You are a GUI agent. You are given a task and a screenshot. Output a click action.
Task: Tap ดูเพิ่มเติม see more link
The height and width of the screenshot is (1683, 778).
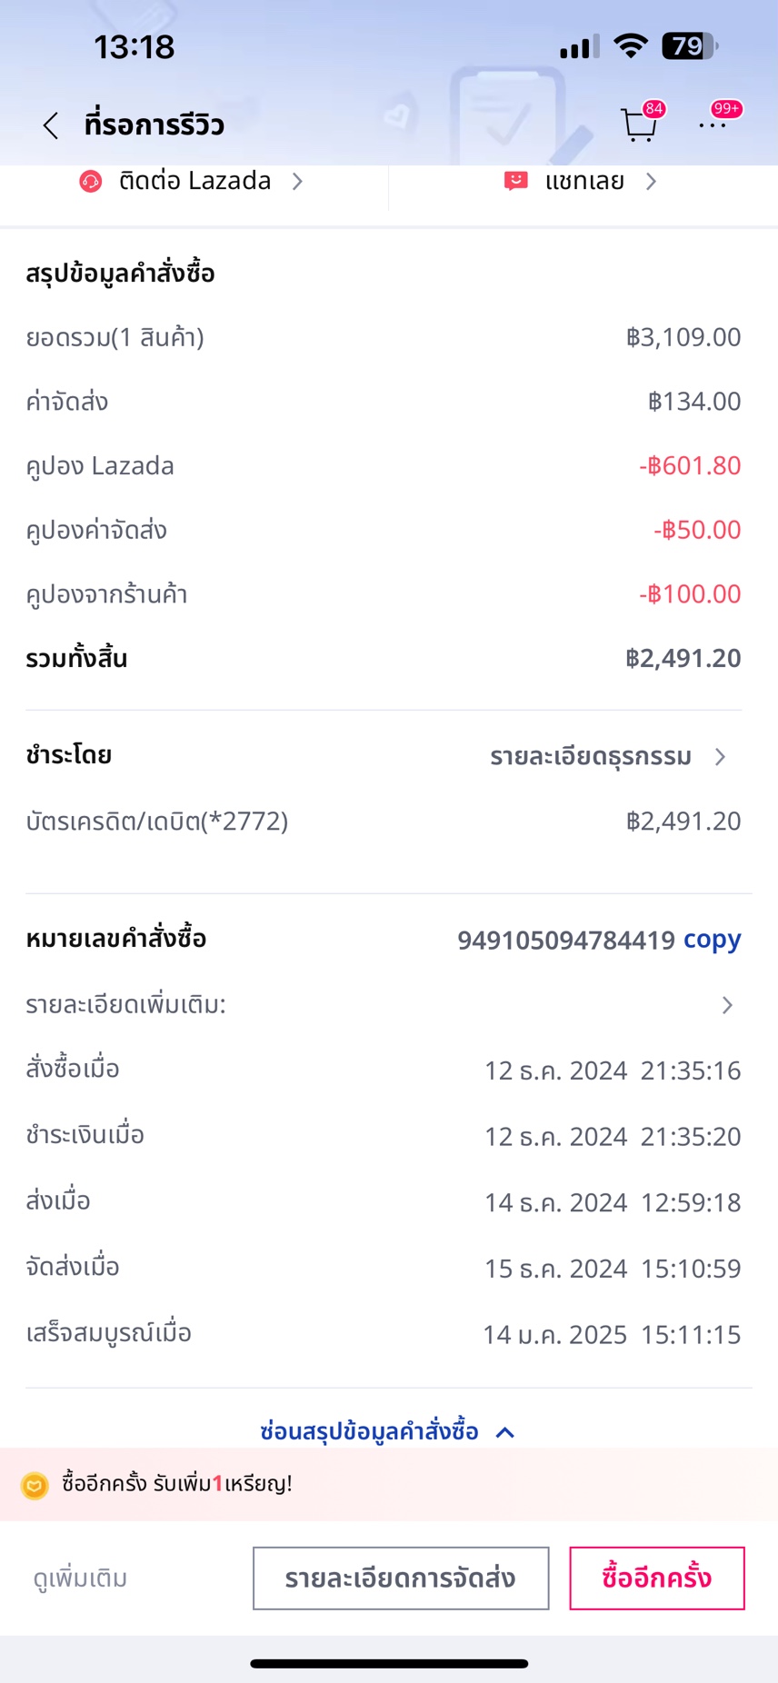(x=80, y=1578)
